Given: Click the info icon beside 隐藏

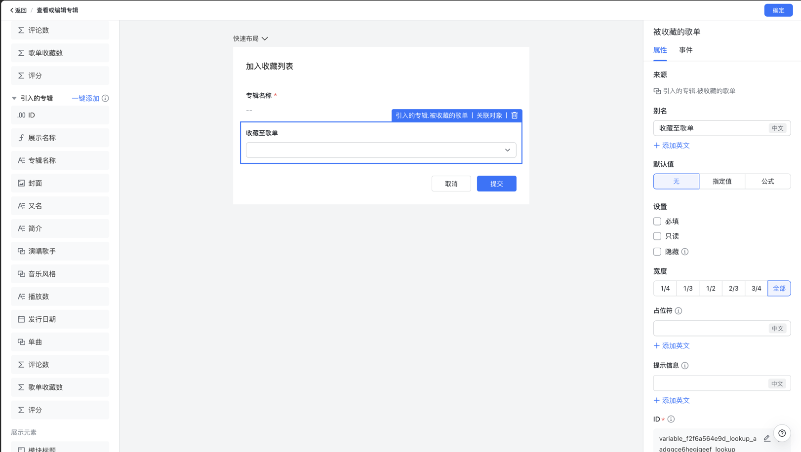Looking at the screenshot, I should click(685, 252).
